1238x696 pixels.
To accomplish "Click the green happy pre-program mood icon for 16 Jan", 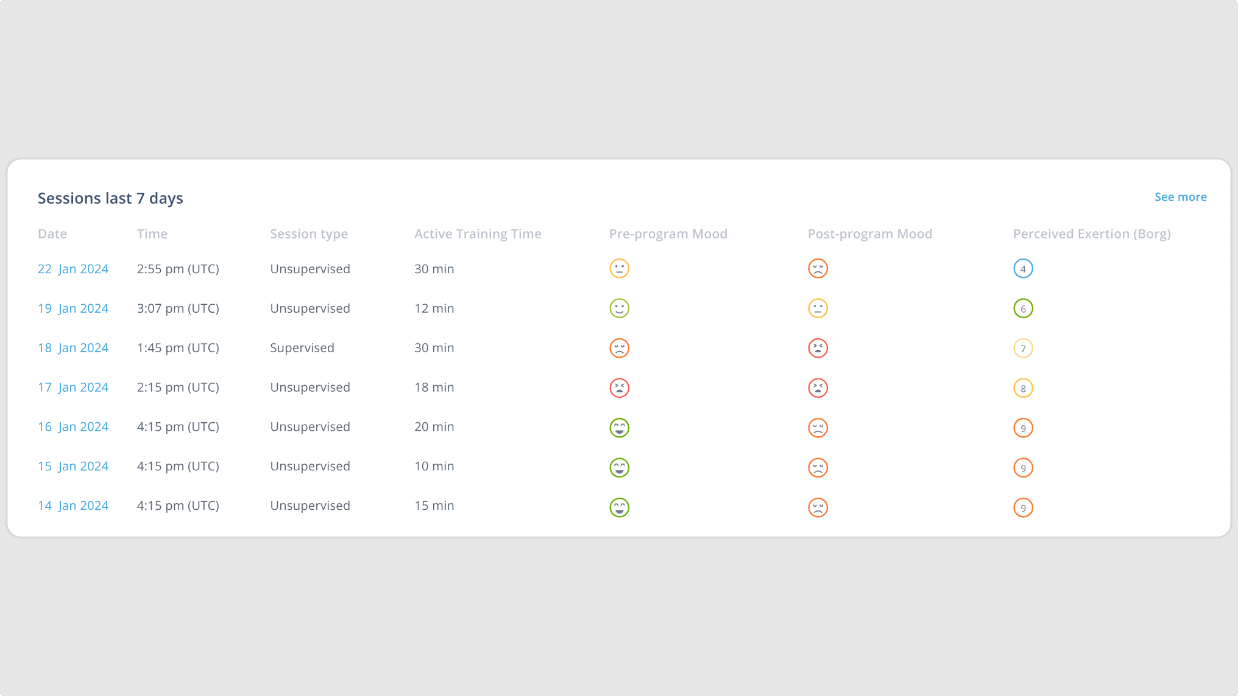I will 619,428.
